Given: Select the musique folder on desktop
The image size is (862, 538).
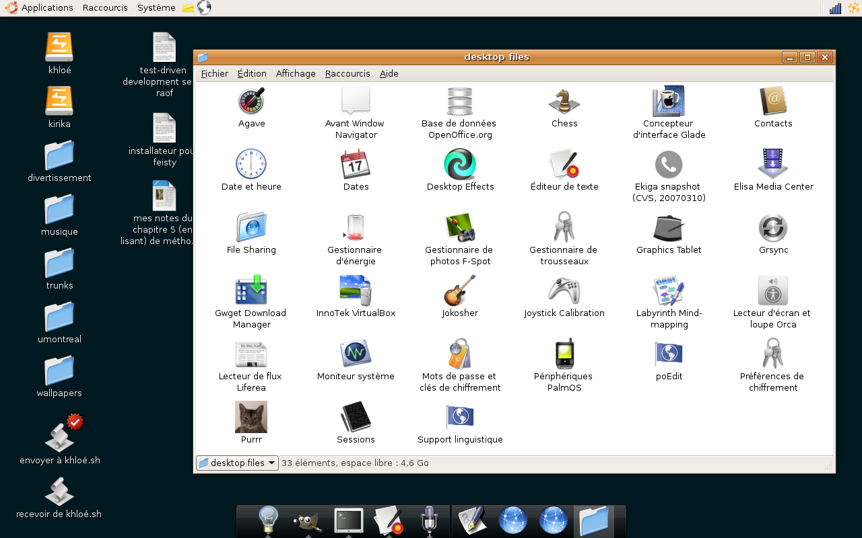Looking at the screenshot, I should click(59, 209).
